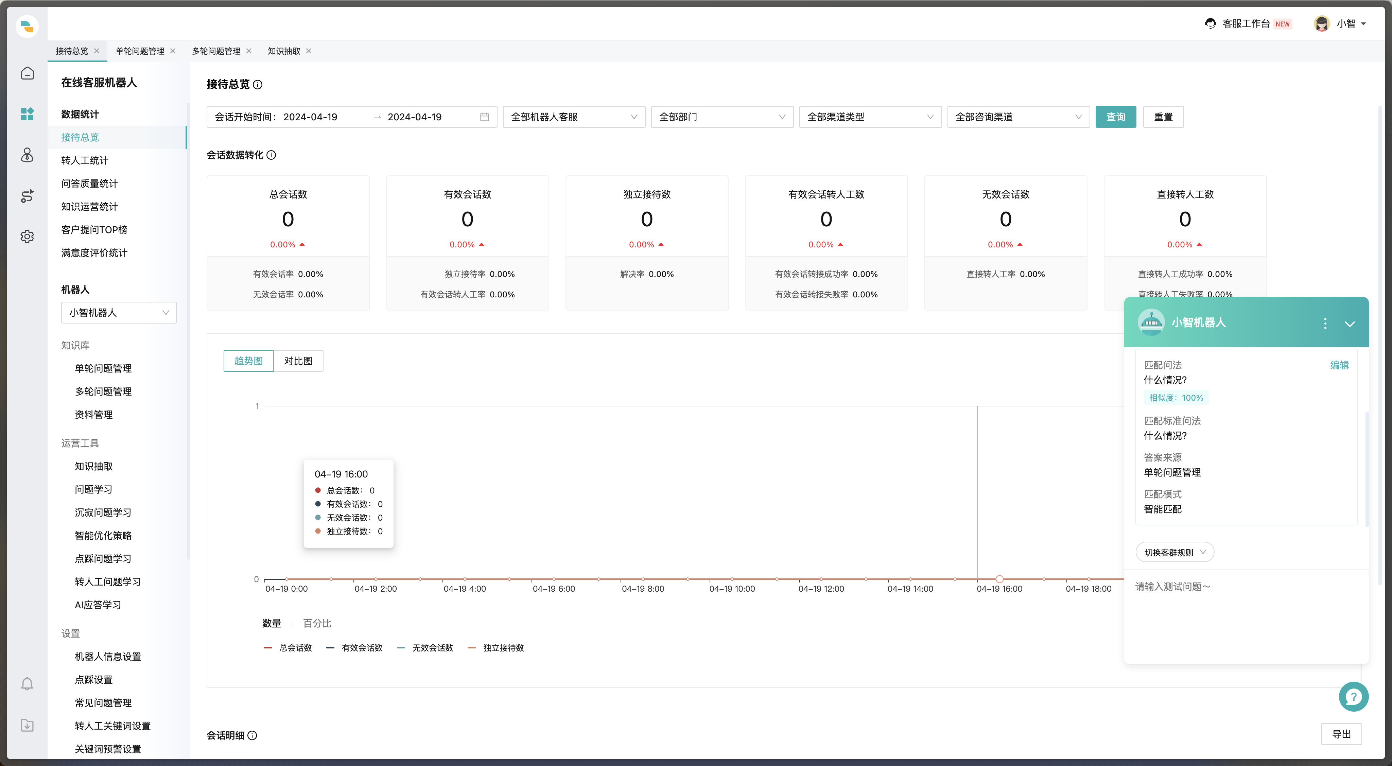The width and height of the screenshot is (1392, 766).
Task: Click the 导出 button
Action: coord(1342,734)
